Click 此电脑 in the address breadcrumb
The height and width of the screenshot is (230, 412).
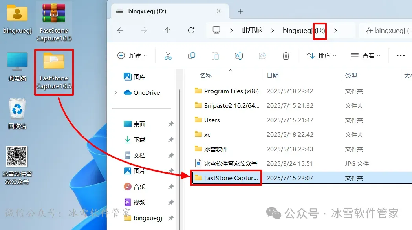252,31
